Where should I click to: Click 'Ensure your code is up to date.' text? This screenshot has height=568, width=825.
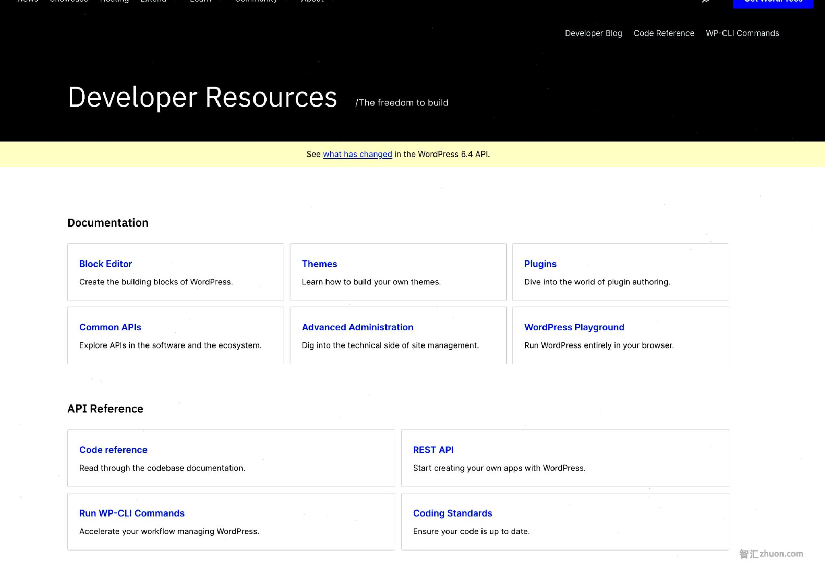click(471, 531)
